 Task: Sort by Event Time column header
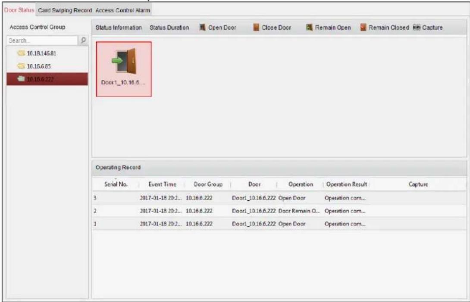162,184
